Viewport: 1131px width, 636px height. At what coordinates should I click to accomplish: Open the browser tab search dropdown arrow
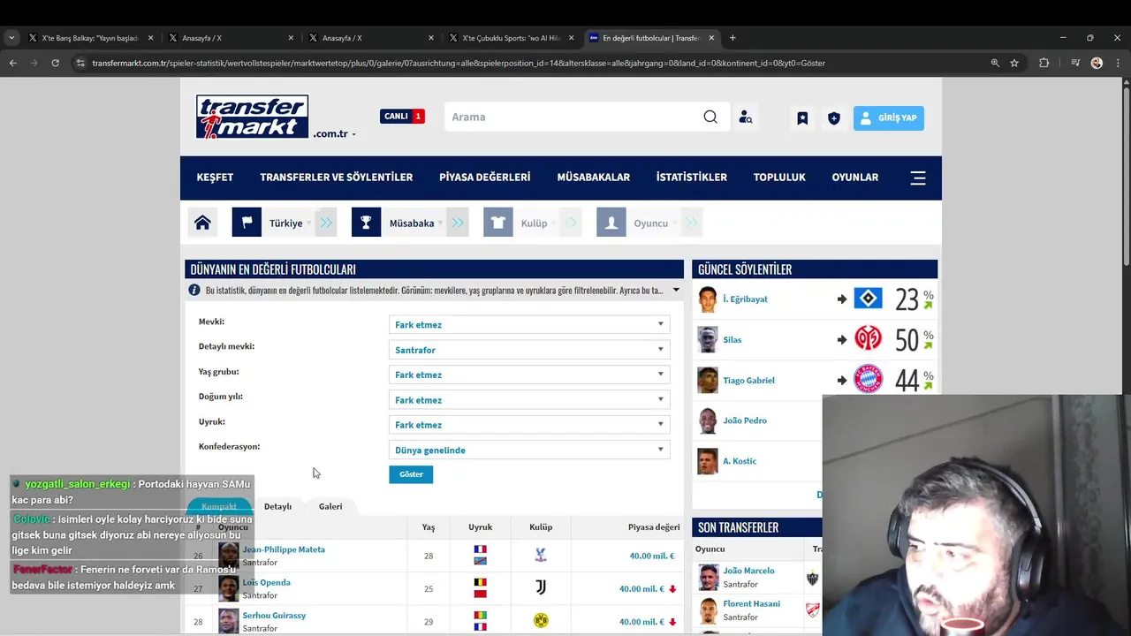pos(11,38)
